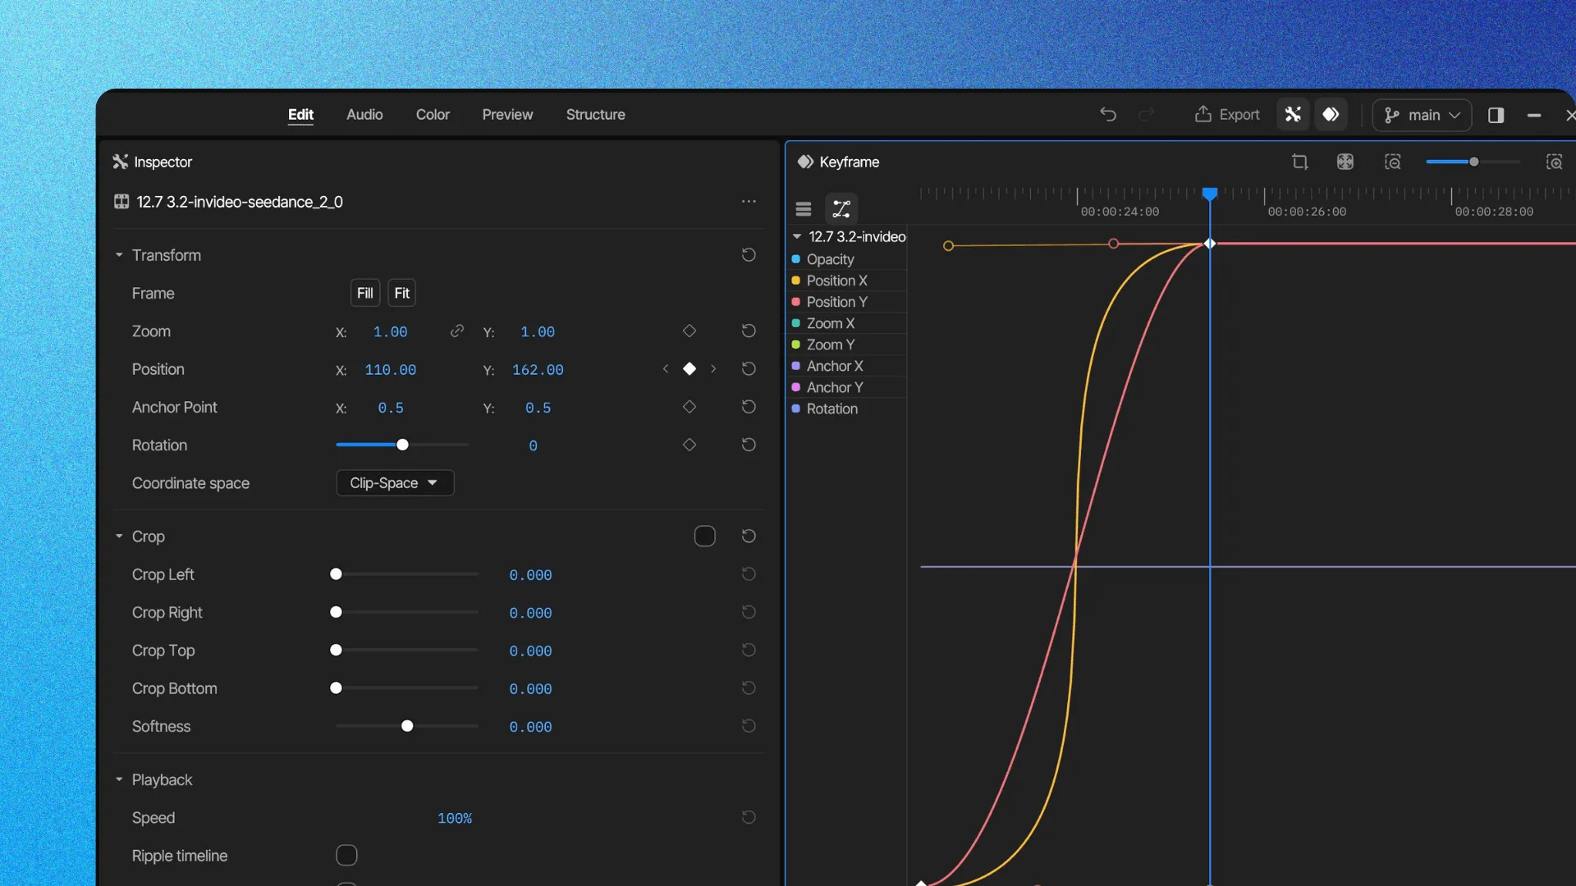Select the Position Y keyframe track

(x=848, y=302)
